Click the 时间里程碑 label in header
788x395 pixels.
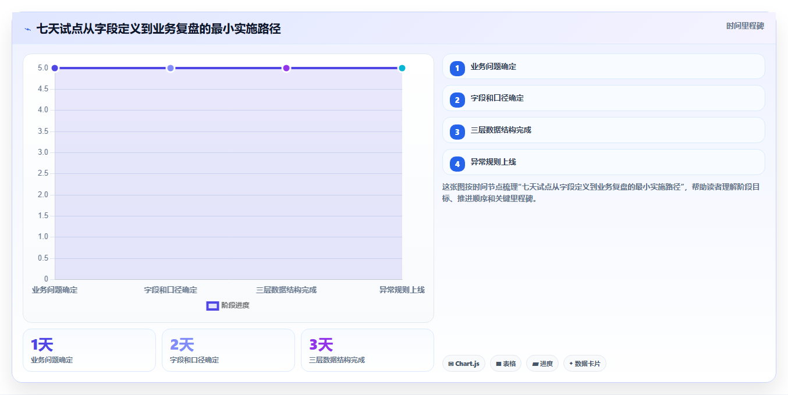pos(745,26)
